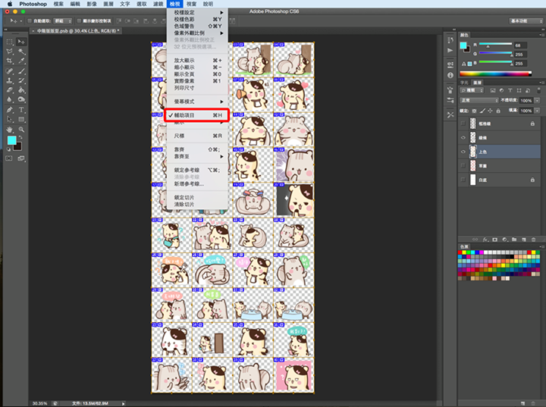Select the Eraser tool
The height and width of the screenshot is (407, 546).
(9, 90)
